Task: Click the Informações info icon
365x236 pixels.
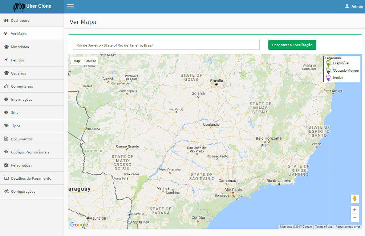Action: tap(6, 99)
